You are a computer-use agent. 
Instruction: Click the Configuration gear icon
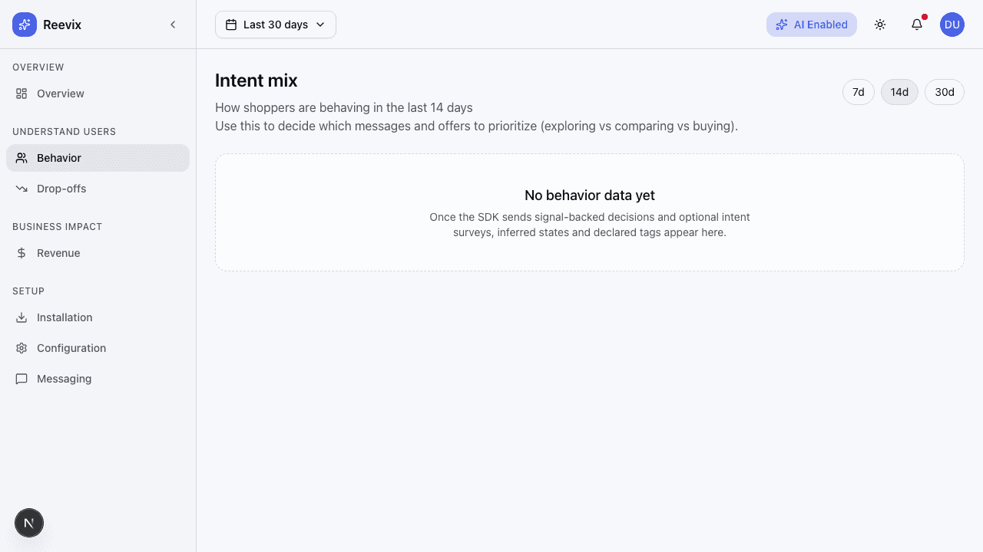tap(22, 348)
